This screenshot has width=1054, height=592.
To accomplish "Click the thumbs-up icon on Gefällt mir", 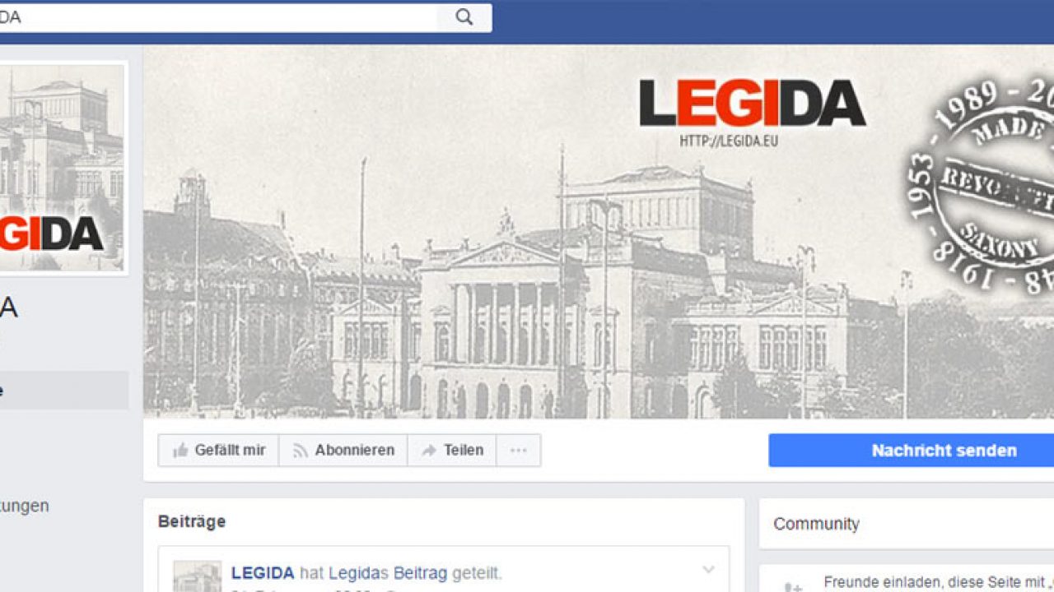I will pyautogui.click(x=180, y=451).
